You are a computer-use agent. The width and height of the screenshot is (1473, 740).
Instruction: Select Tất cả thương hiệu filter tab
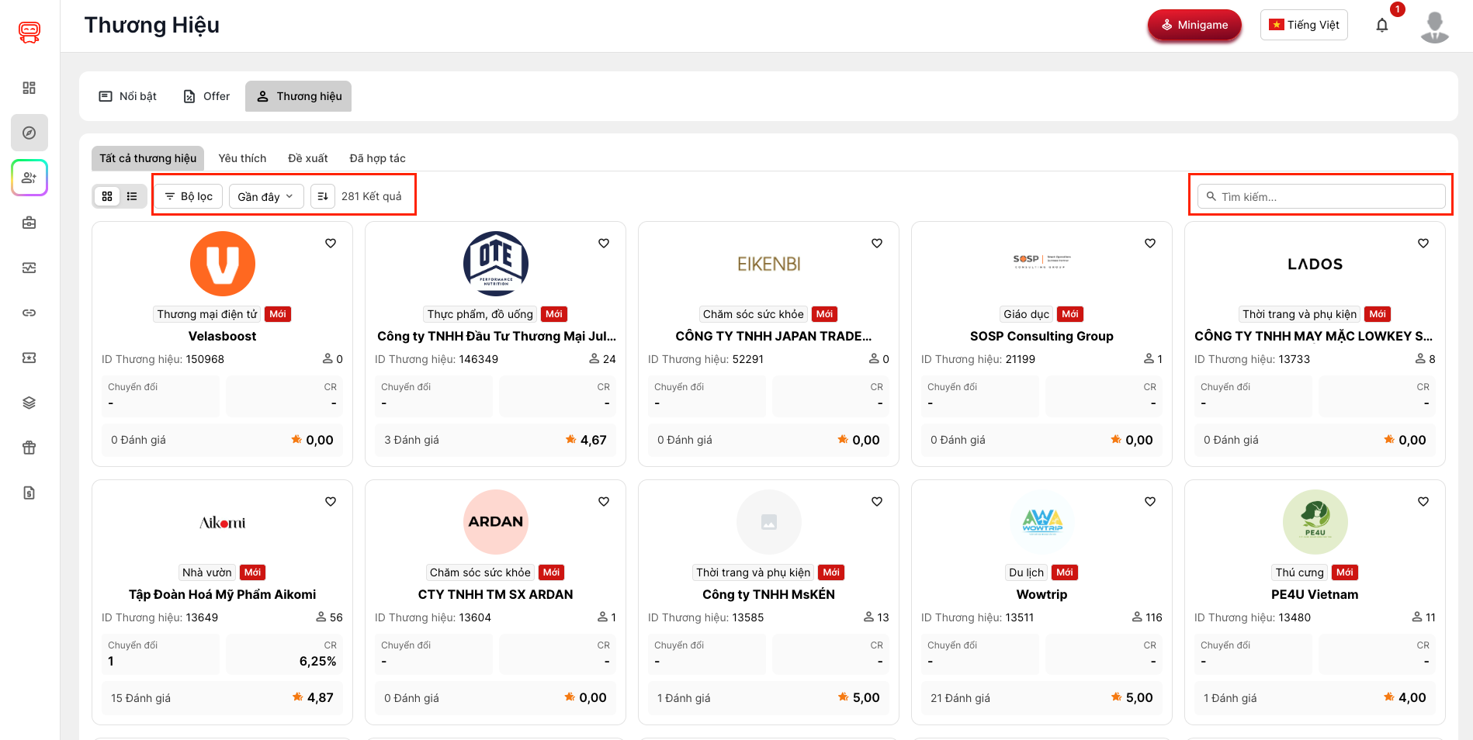click(x=147, y=158)
